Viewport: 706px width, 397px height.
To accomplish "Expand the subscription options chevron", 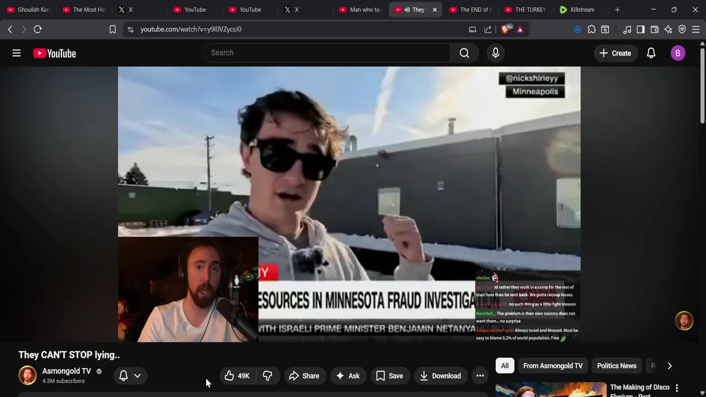I will click(x=137, y=375).
